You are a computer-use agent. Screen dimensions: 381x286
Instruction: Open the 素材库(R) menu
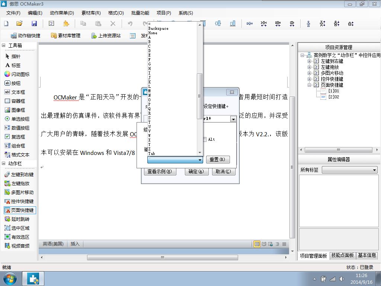coord(91,13)
